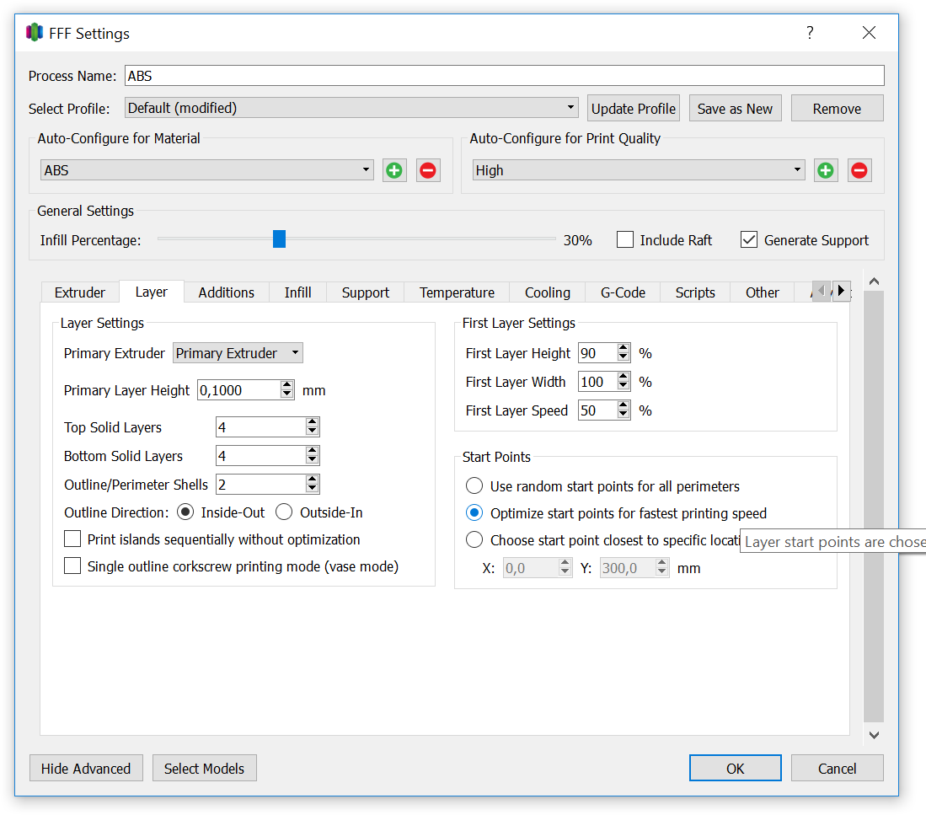Switch to the Cooling tab
The width and height of the screenshot is (926, 815).
[548, 292]
